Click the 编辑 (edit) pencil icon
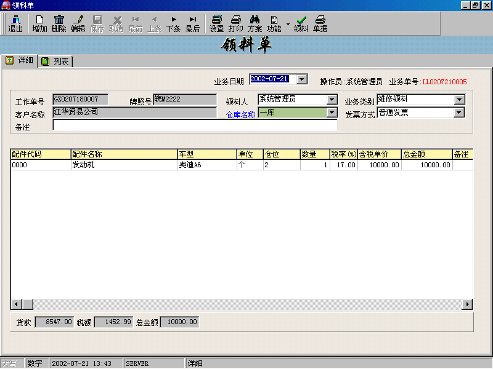The image size is (493, 369). 78,24
